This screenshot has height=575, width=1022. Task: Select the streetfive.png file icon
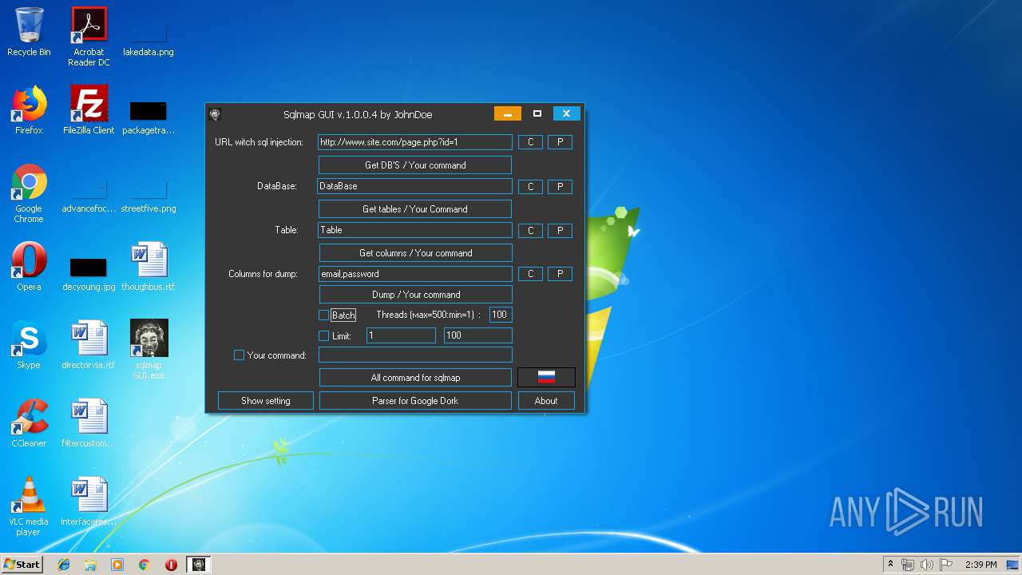tap(149, 196)
